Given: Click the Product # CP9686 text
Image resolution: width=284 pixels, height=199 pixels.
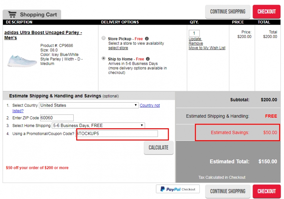Looking at the screenshot, I should click(x=57, y=46).
